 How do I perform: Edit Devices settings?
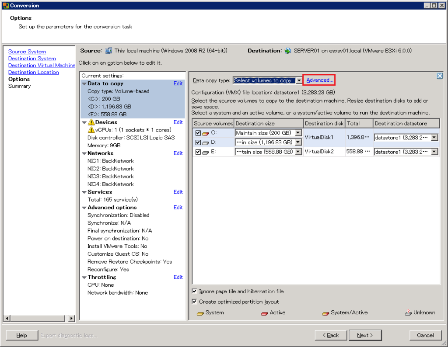(178, 122)
